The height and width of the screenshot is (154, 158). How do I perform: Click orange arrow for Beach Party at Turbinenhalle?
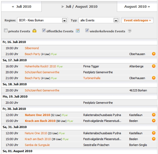click(154, 78)
